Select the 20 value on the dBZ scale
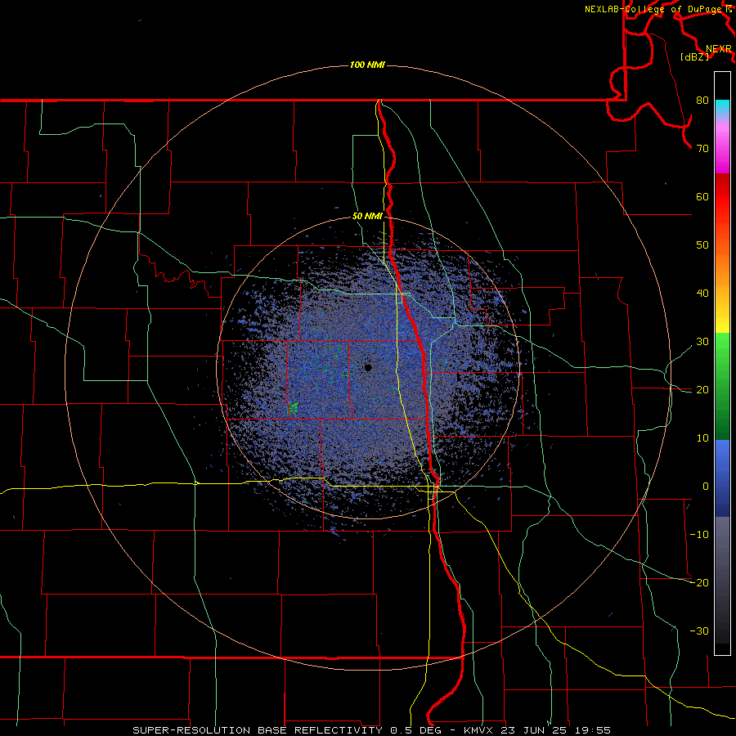The width and height of the screenshot is (736, 736). click(702, 389)
